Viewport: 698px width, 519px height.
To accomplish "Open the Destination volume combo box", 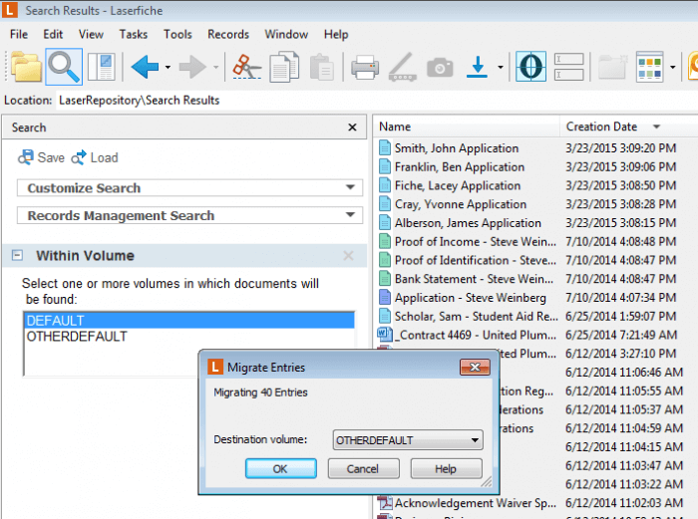I will [x=407, y=440].
